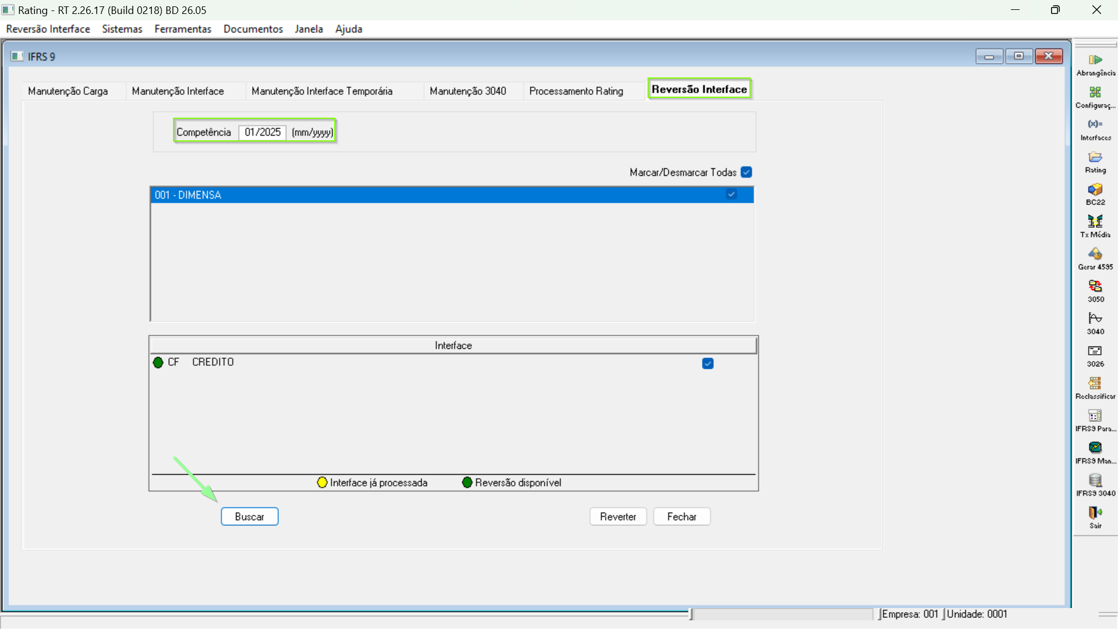The width and height of the screenshot is (1118, 629).
Task: Open the Ferramentas menu
Action: click(182, 29)
